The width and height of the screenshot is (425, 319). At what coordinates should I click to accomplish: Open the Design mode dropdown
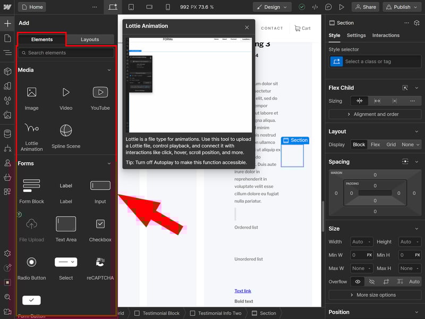pos(272,7)
